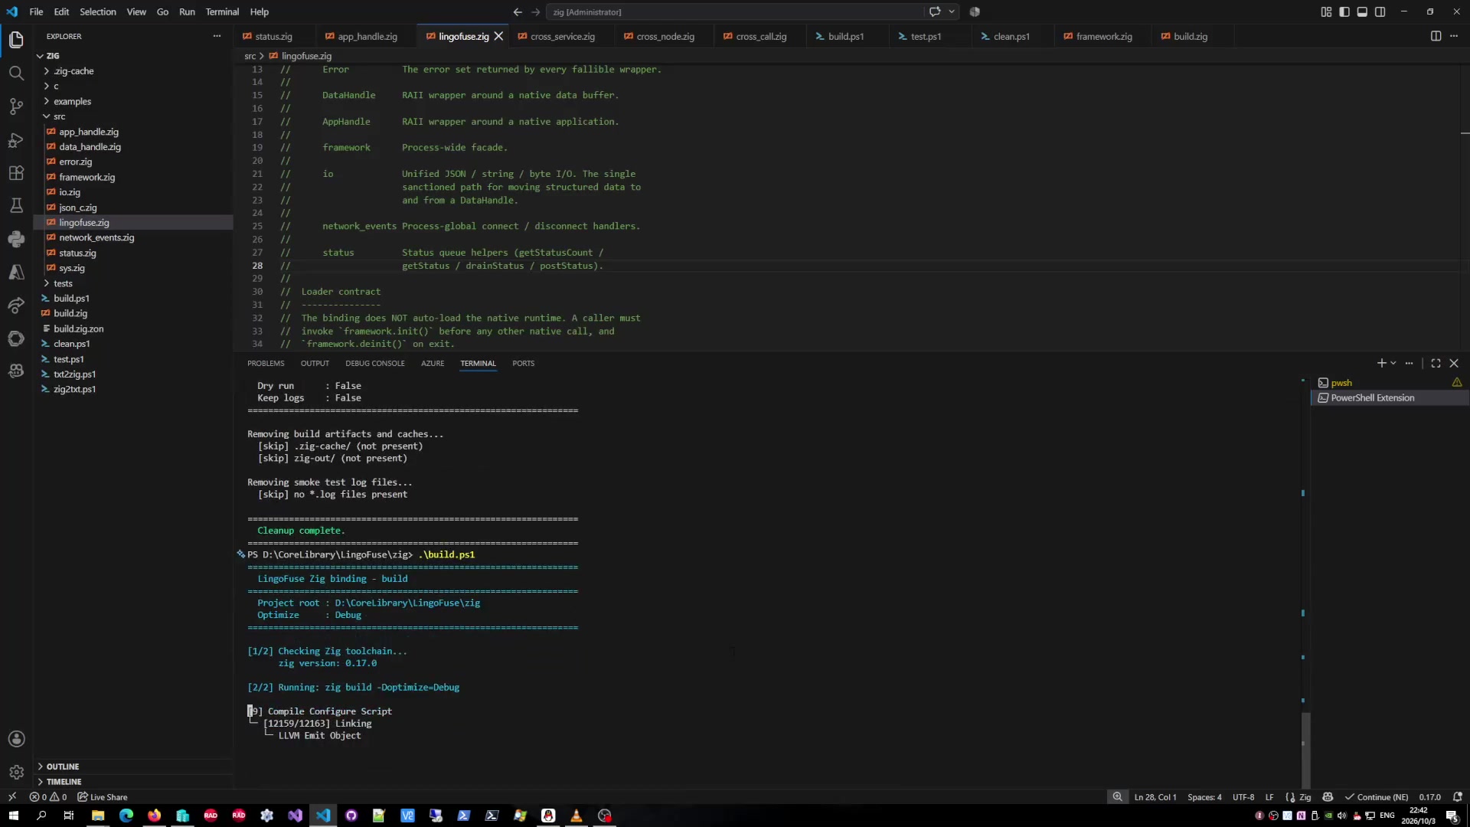1470x827 pixels.
Task: Split the editor right
Action: coord(1436,36)
